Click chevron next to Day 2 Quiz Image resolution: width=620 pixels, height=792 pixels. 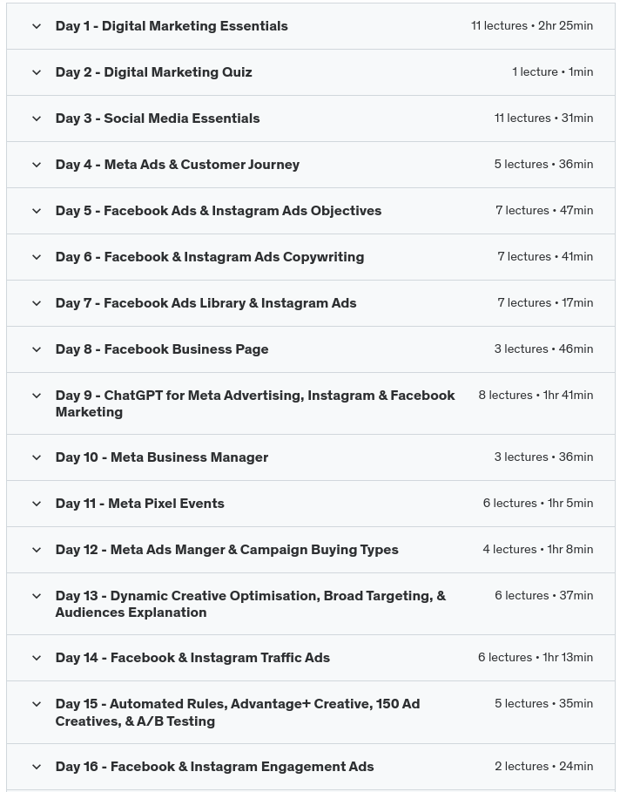click(37, 72)
